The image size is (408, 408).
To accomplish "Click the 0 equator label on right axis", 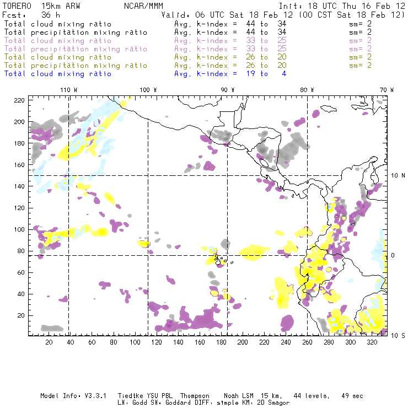I will (394, 255).
